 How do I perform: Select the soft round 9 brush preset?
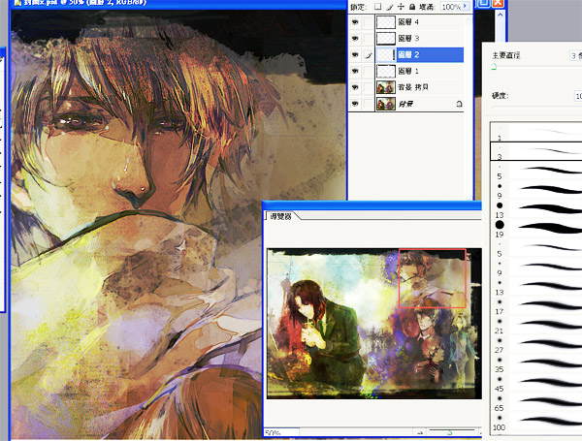click(536, 268)
